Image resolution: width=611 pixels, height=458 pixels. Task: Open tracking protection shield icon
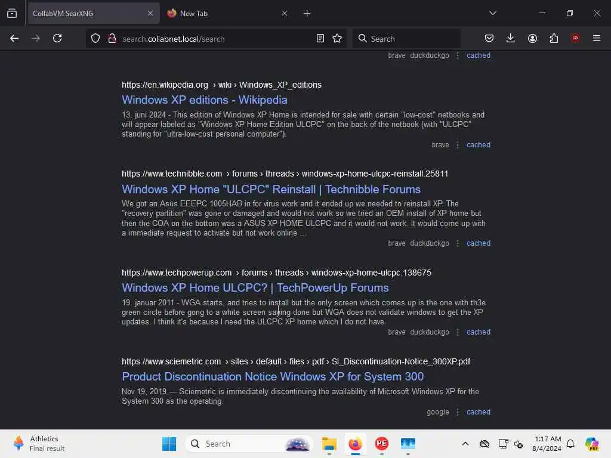[95, 38]
